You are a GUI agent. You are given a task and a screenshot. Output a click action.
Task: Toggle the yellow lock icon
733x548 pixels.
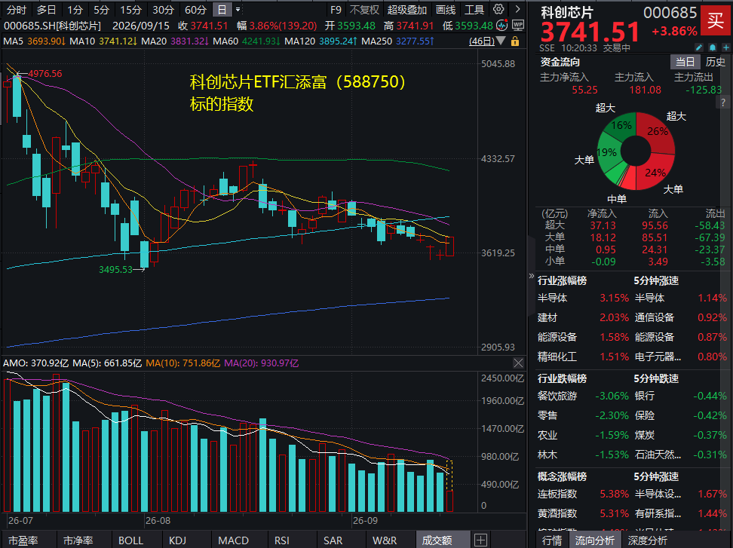click(x=515, y=41)
